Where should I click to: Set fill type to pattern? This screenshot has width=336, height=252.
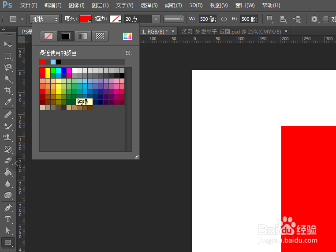[x=100, y=36]
